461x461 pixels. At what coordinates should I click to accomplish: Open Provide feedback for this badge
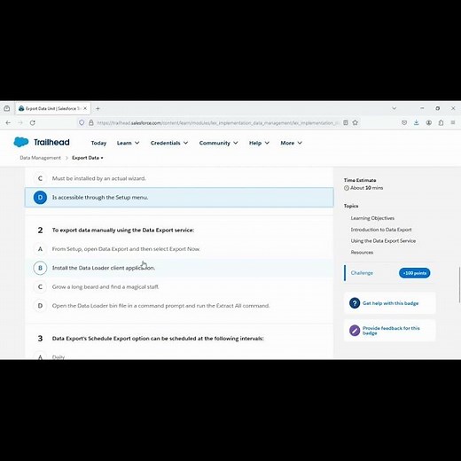[391, 331]
